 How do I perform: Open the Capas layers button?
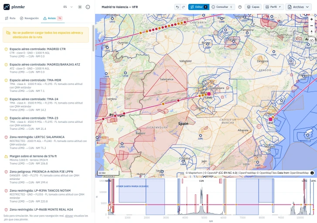(x=253, y=7)
